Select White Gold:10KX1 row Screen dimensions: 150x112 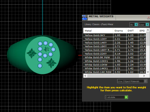(115, 61)
